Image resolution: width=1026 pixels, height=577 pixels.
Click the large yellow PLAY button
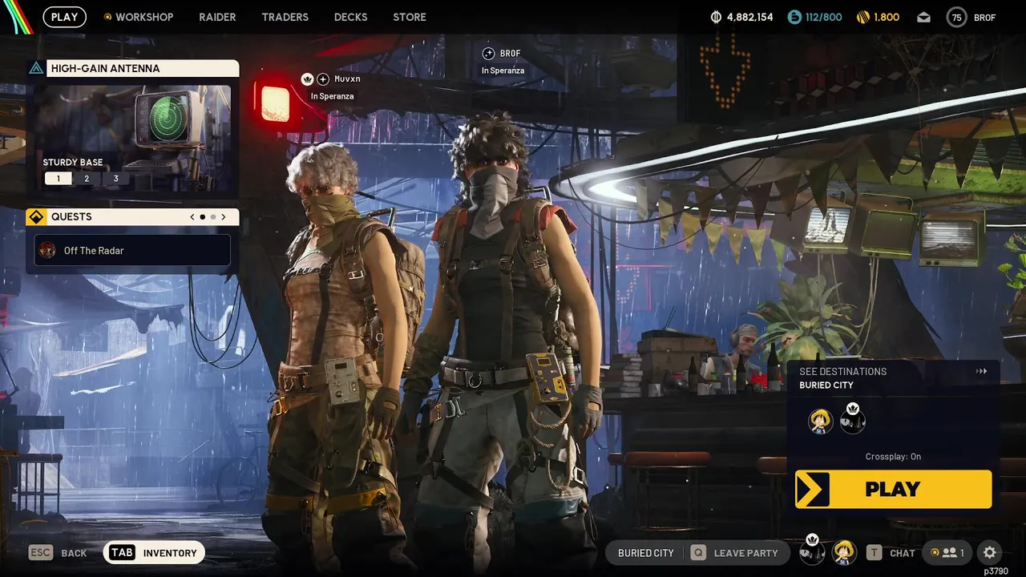pos(893,489)
